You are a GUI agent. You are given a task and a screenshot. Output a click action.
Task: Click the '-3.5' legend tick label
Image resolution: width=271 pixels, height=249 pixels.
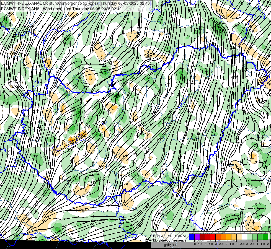pyautogui.click(x=210, y=244)
